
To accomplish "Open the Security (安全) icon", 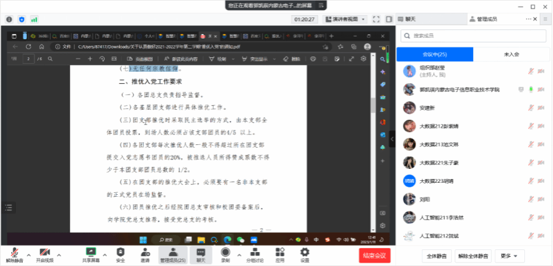I will click(x=120, y=252).
